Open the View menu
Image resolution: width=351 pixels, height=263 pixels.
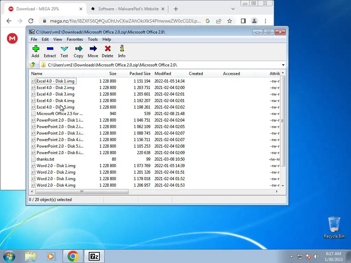click(x=58, y=39)
